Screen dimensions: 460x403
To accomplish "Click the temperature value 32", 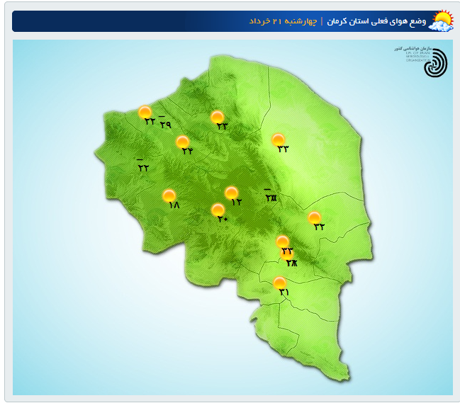I will pyautogui.click(x=319, y=227).
